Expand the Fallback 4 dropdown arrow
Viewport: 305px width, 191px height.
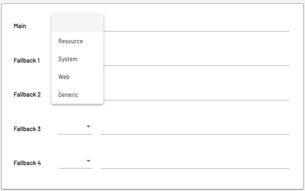point(88,161)
